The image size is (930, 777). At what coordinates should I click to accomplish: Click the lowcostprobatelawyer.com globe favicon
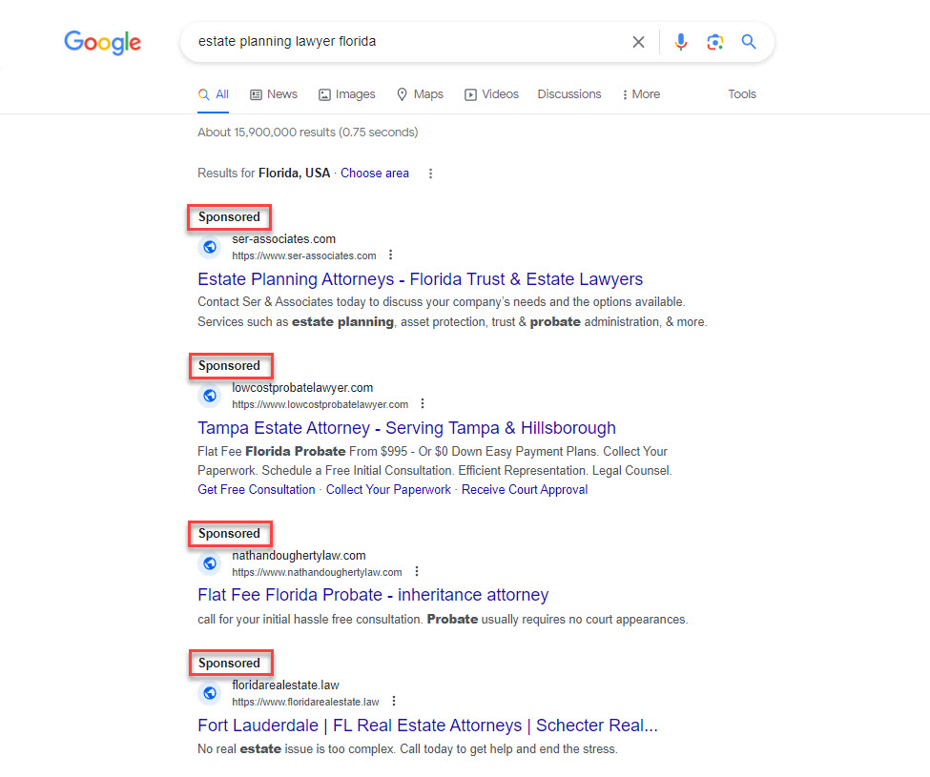(210, 396)
